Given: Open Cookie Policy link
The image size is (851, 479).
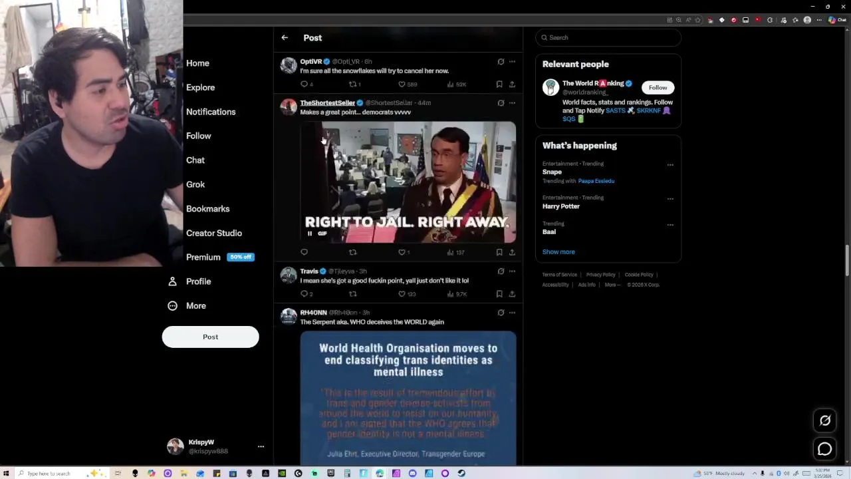Looking at the screenshot, I should 639,275.
